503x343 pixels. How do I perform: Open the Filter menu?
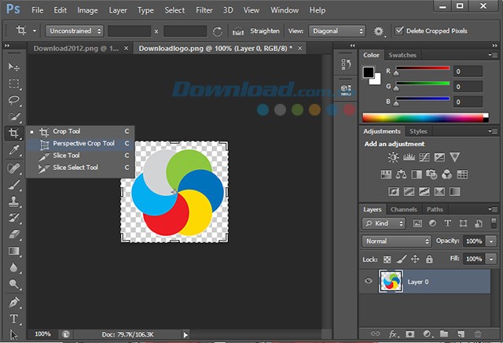(204, 10)
